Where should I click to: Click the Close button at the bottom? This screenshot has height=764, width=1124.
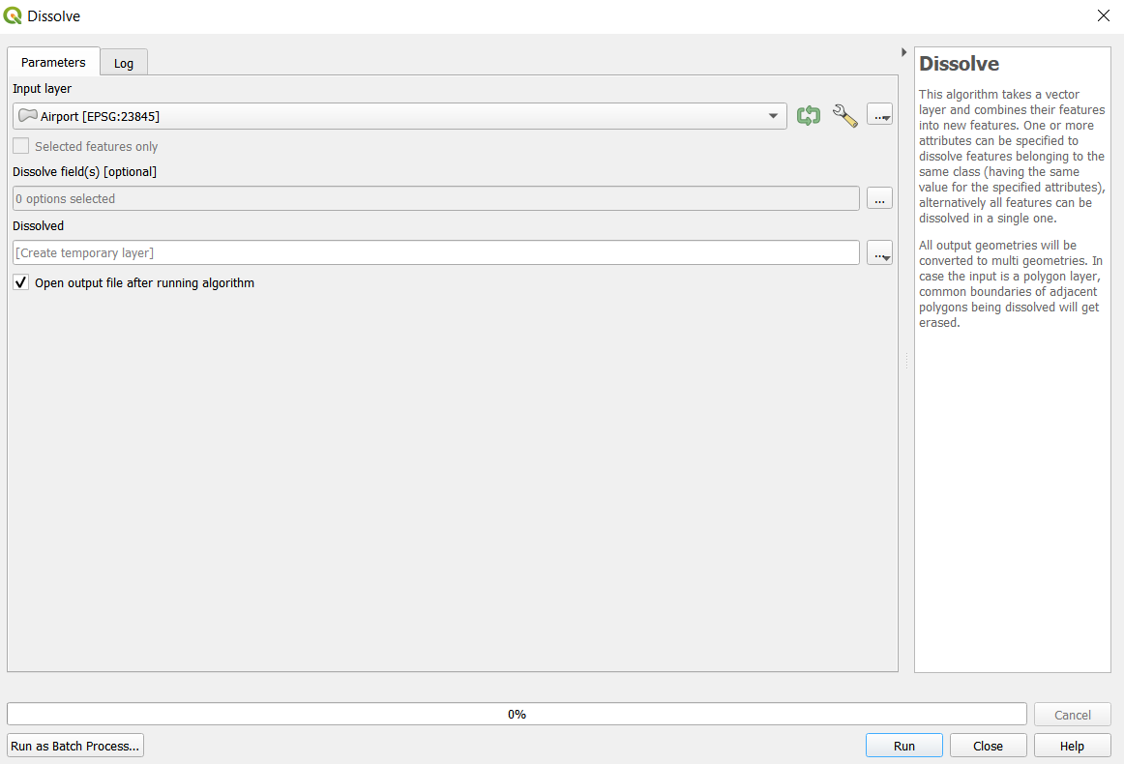tap(988, 746)
